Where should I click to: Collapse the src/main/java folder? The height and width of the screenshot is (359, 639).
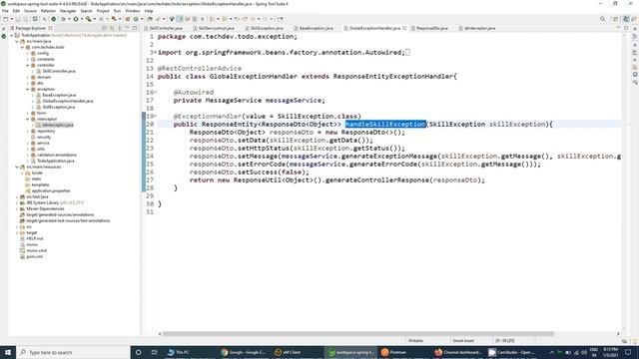click(x=17, y=41)
